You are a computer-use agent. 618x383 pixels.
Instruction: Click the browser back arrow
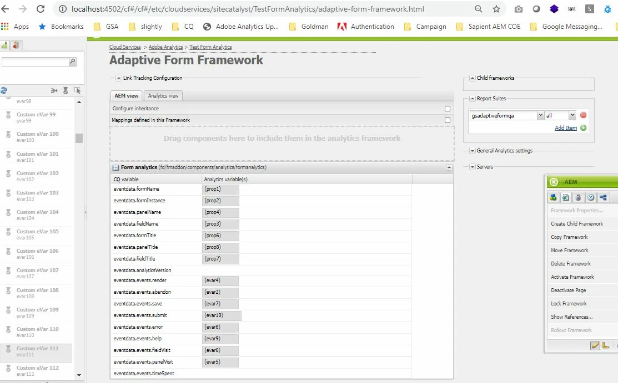[x=5, y=9]
